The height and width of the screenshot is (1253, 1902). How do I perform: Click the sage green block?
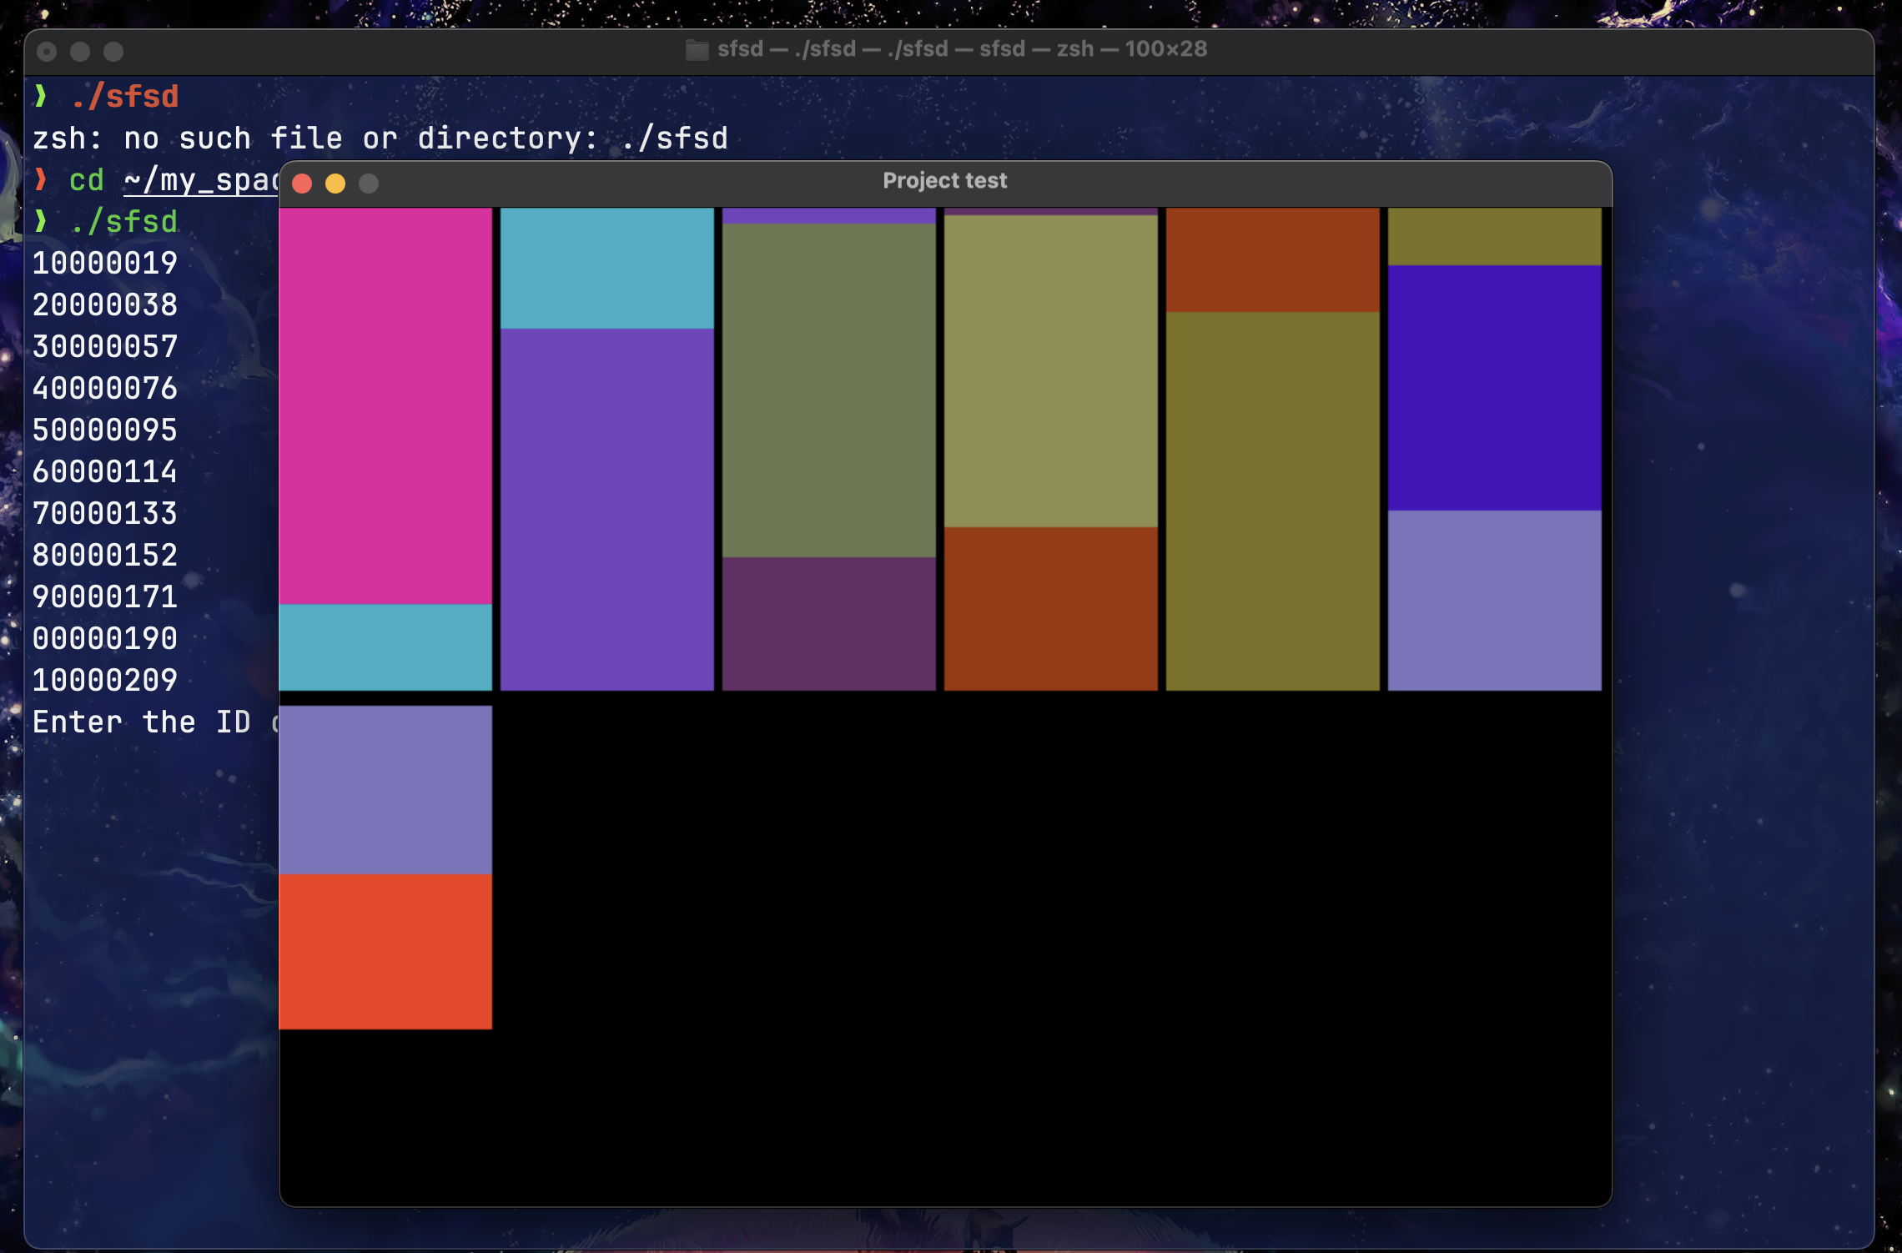point(828,390)
